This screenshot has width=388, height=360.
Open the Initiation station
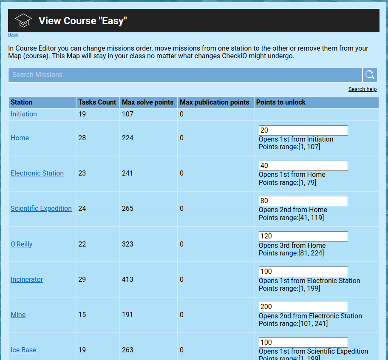[x=24, y=114]
